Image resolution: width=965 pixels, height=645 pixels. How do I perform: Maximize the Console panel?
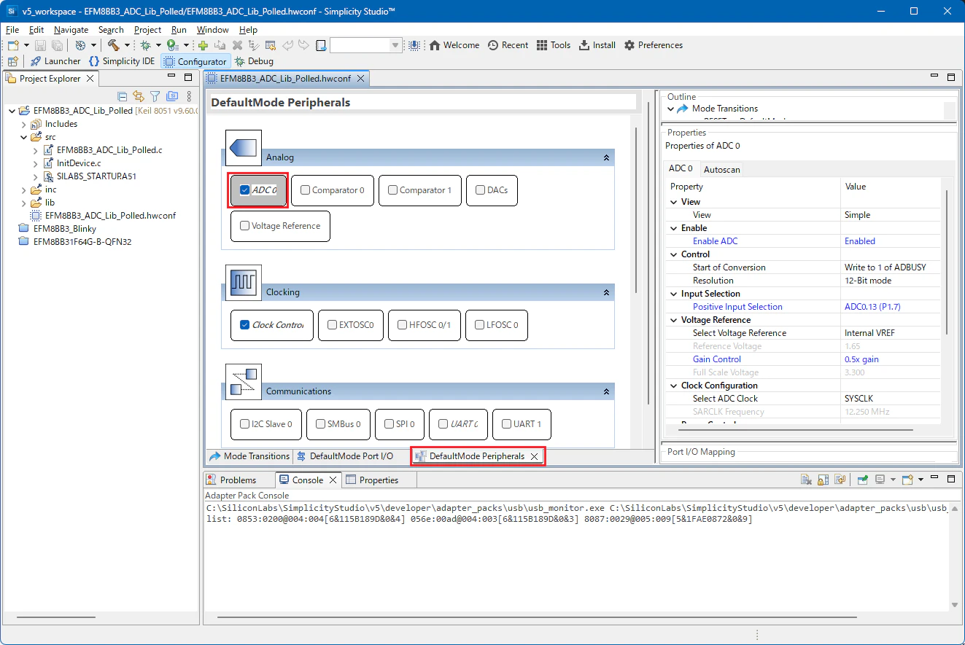950,479
